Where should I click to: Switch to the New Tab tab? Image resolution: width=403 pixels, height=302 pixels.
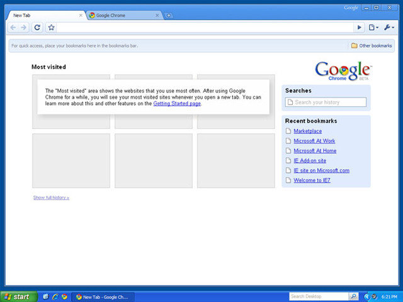click(x=45, y=15)
